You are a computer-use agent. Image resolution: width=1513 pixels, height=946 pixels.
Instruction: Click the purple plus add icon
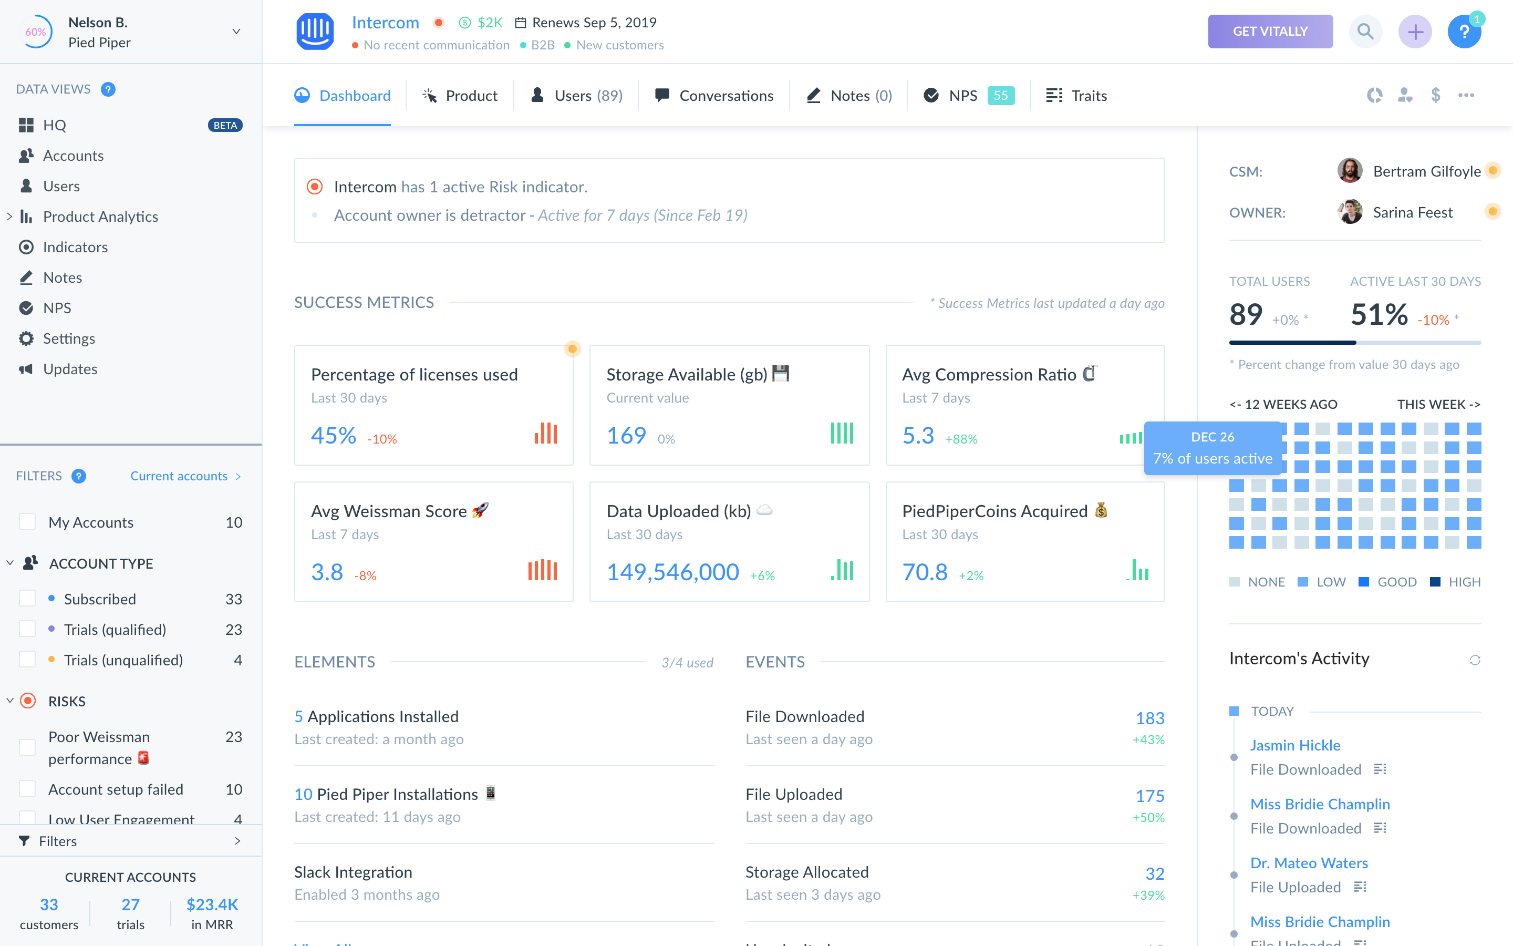1415,32
